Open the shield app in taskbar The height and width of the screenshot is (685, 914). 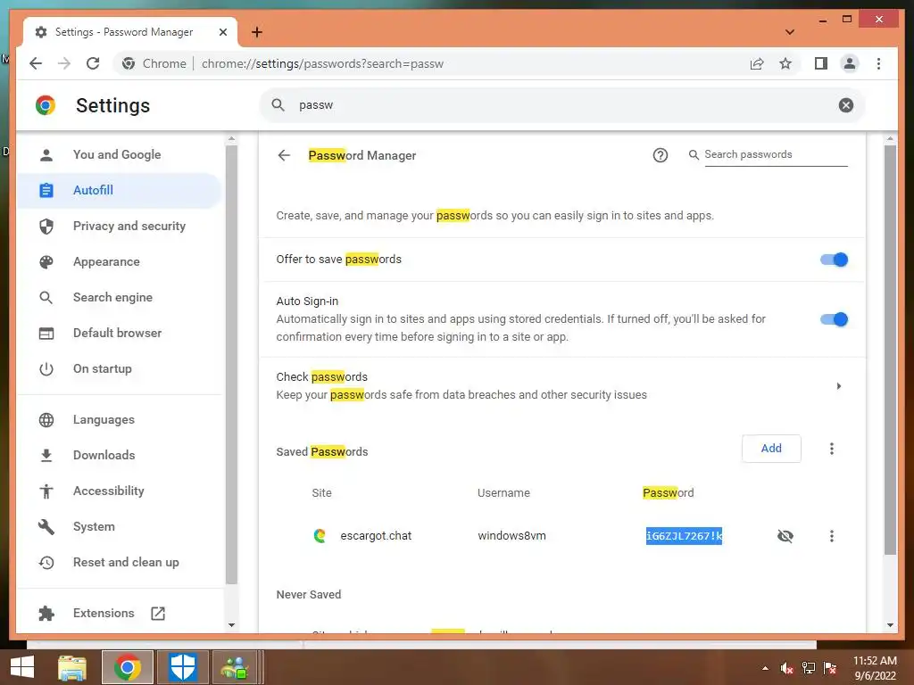coord(182,667)
